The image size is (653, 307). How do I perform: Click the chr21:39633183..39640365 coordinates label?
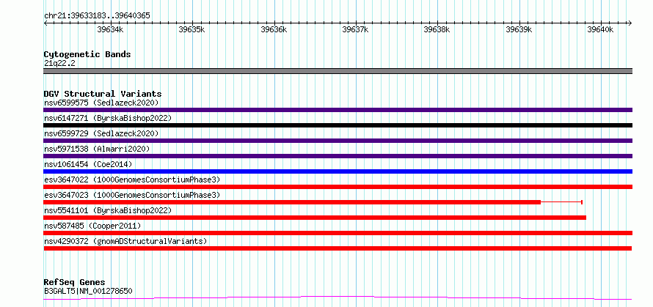pyautogui.click(x=97, y=16)
